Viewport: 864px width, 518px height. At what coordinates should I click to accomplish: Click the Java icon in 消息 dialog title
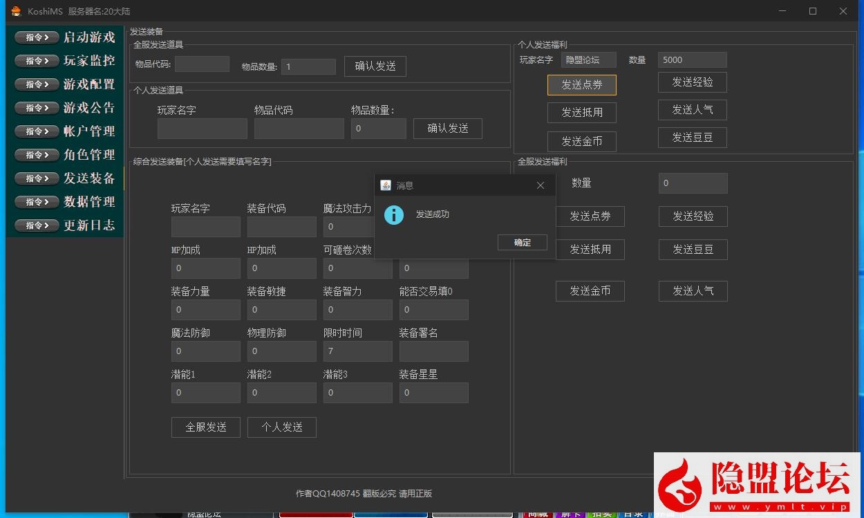coord(386,185)
